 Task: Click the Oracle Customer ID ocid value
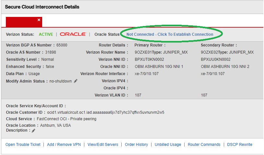pyautogui.click(x=105, y=112)
